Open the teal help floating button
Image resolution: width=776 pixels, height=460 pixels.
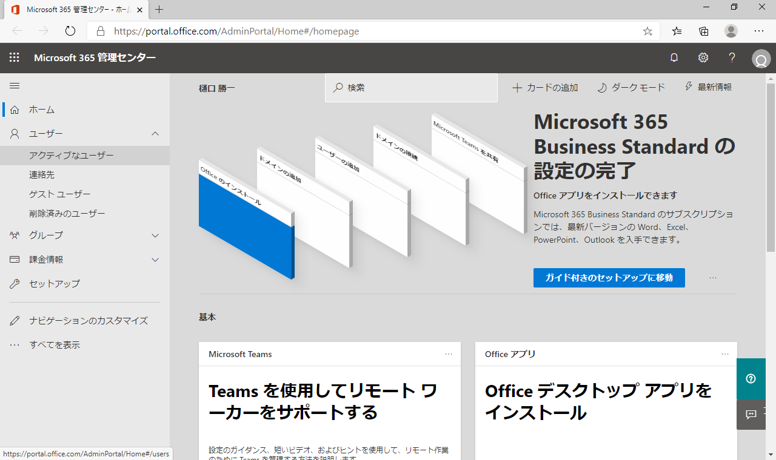point(751,379)
